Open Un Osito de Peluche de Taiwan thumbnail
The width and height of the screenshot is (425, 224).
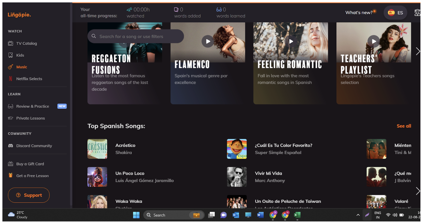click(x=237, y=202)
